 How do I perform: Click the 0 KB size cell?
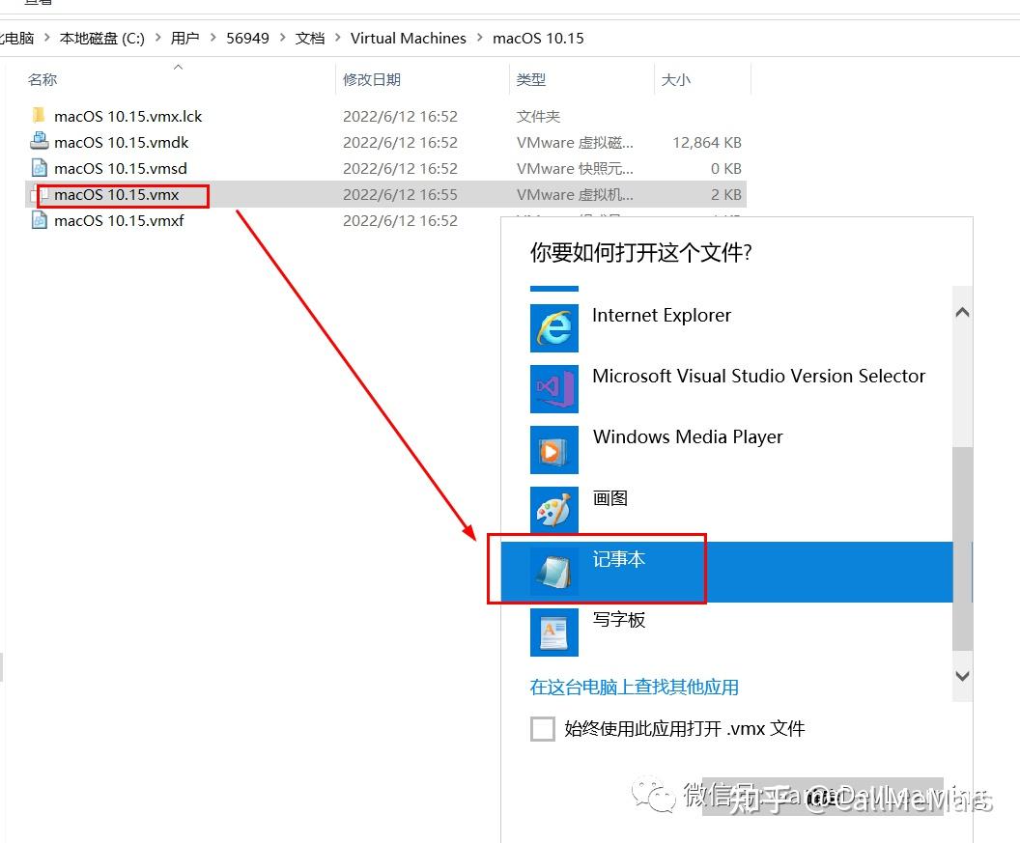click(x=726, y=168)
